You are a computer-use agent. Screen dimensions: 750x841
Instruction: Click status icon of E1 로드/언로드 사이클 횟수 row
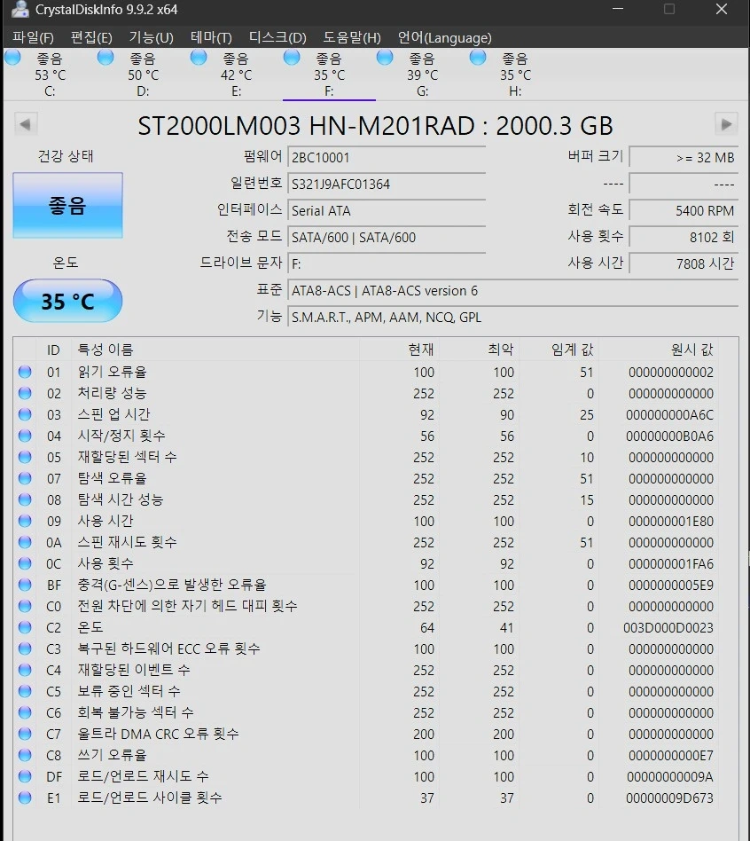point(25,798)
